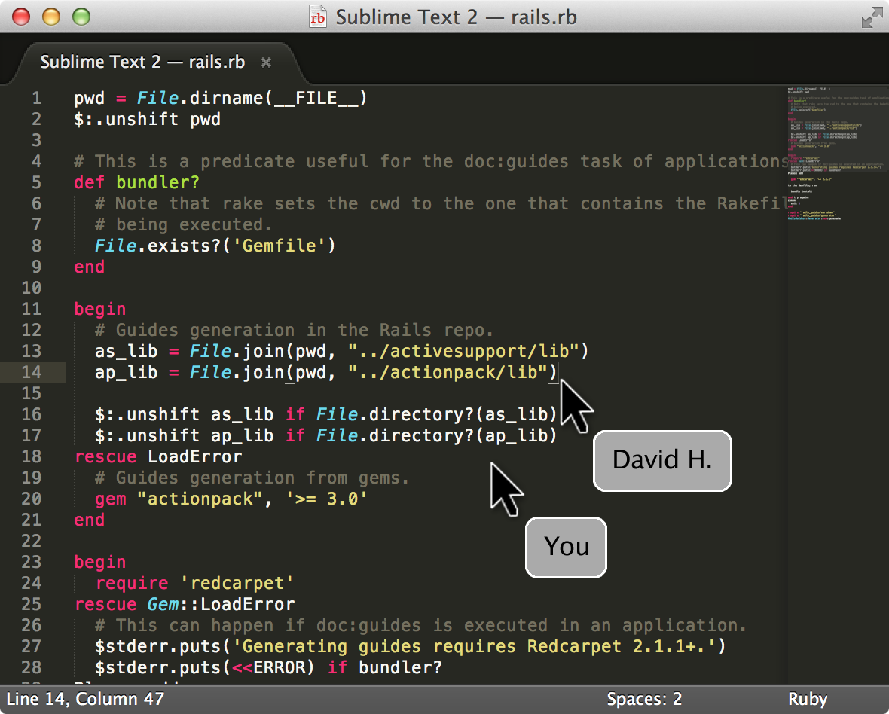Open the "Spaces: 2" indentation menu
Screen dimensions: 889x714
coord(644,699)
